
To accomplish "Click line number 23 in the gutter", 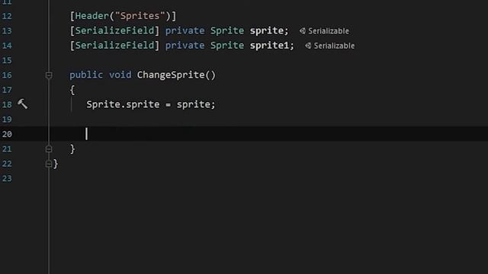I will [7, 179].
